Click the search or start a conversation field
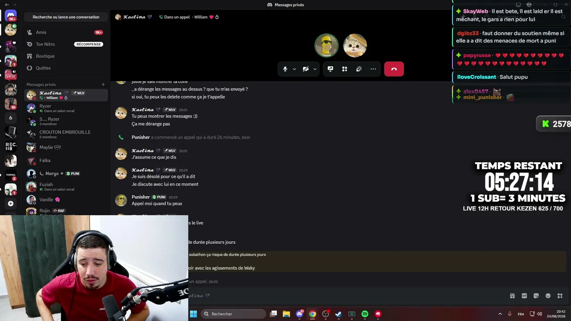Image resolution: width=571 pixels, height=321 pixels. (66, 17)
